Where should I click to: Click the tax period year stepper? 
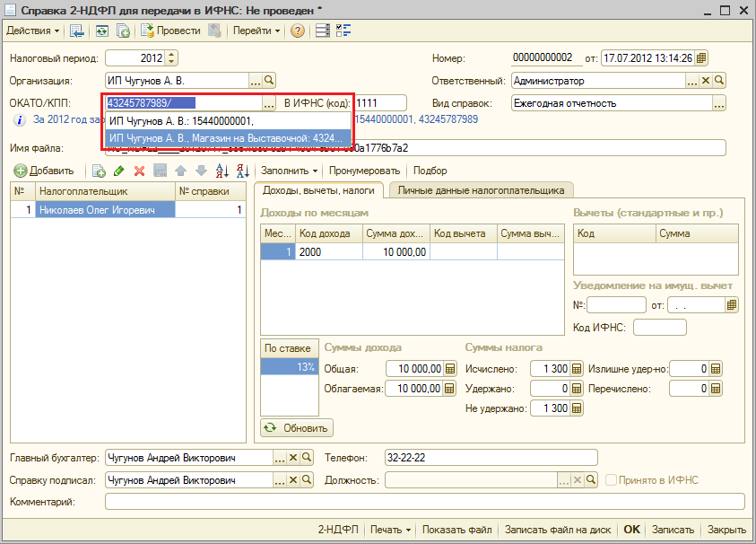[x=171, y=58]
